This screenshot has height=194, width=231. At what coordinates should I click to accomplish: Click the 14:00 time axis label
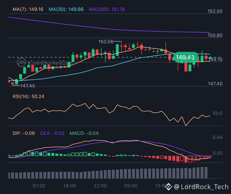coord(70,186)
